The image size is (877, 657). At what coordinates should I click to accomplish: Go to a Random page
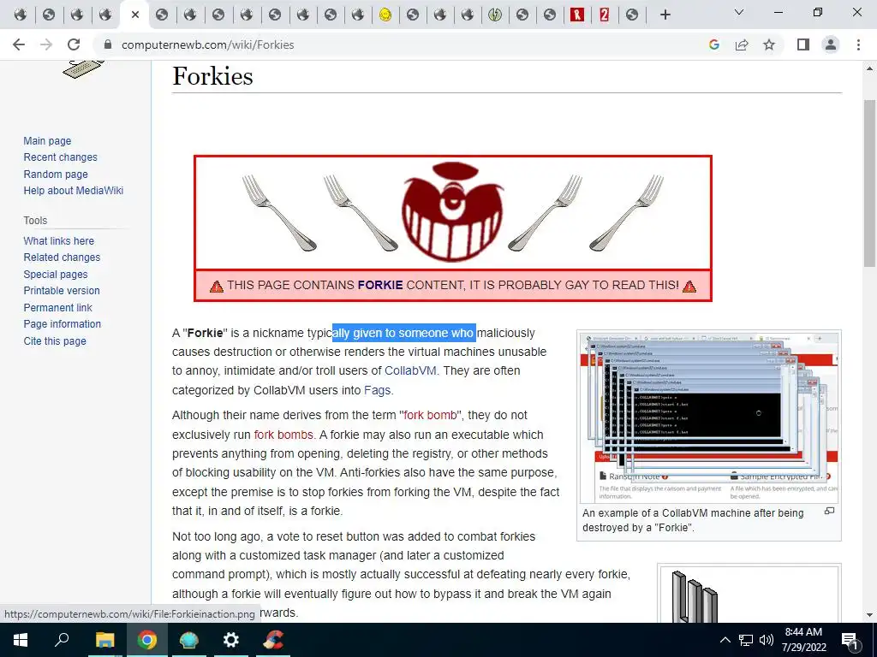56,174
